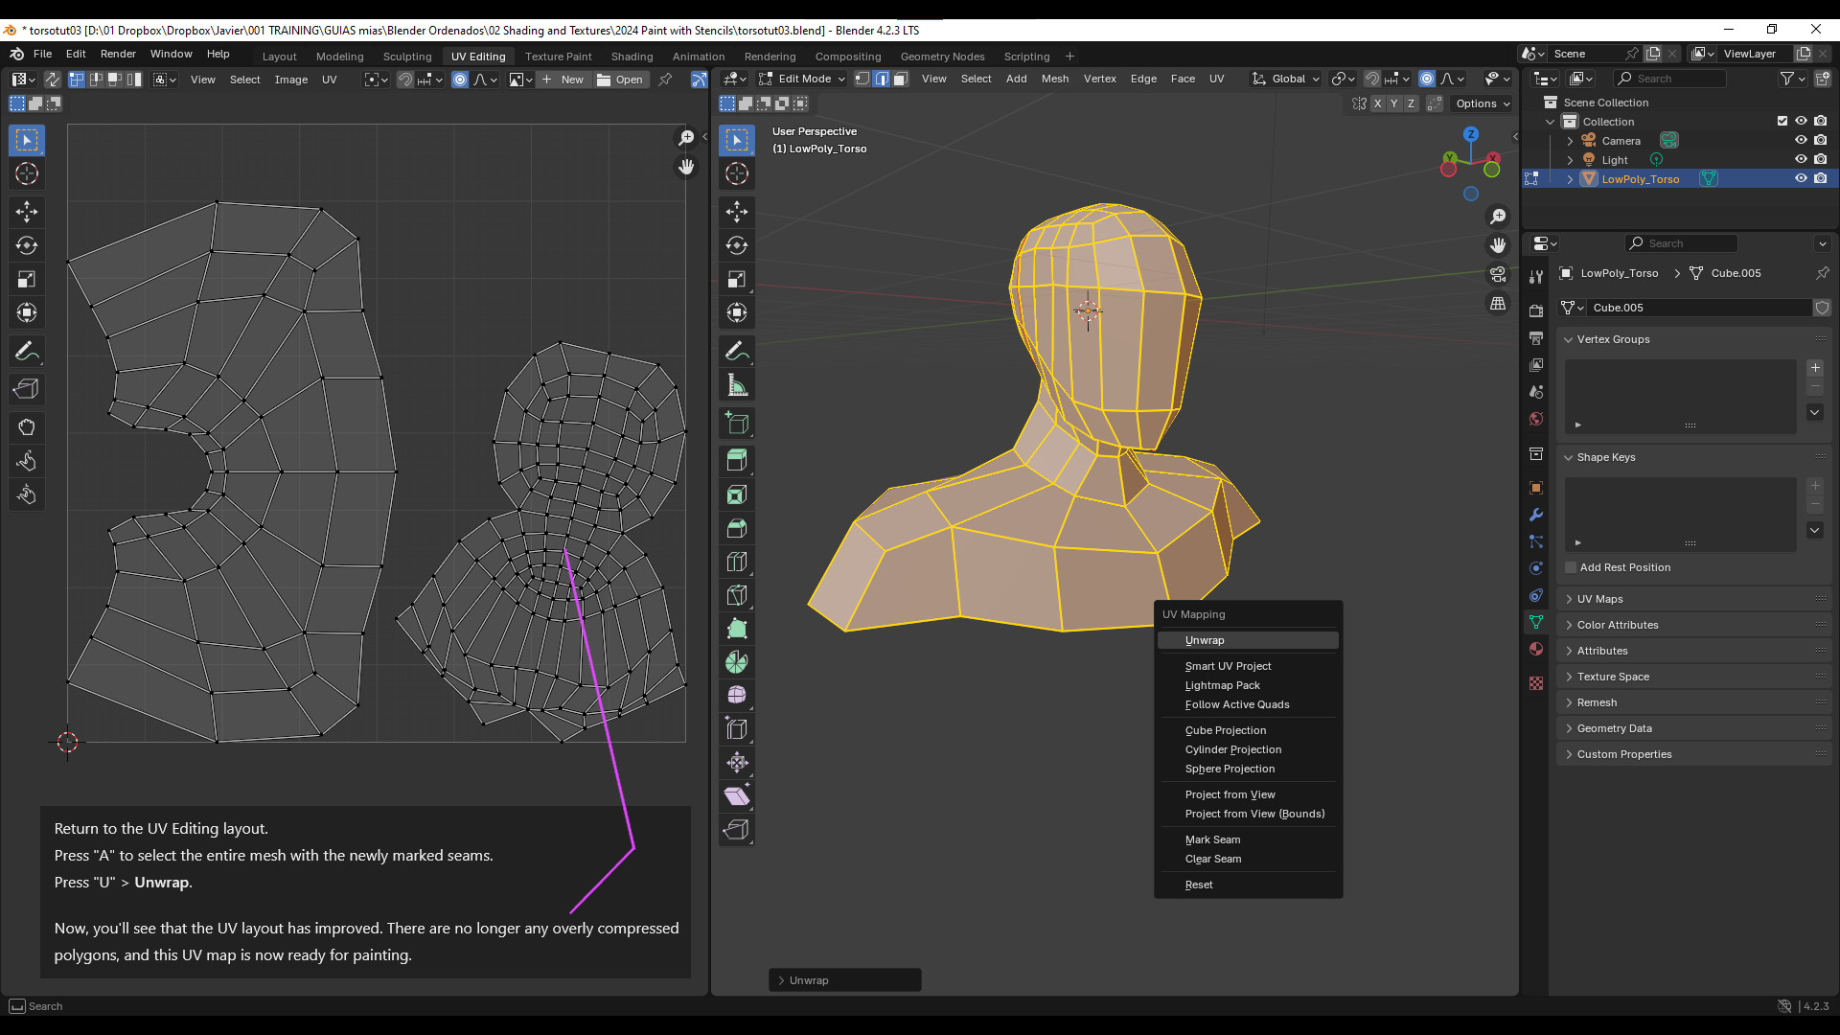
Task: Open the Edit Mode dropdown
Action: [x=803, y=79]
